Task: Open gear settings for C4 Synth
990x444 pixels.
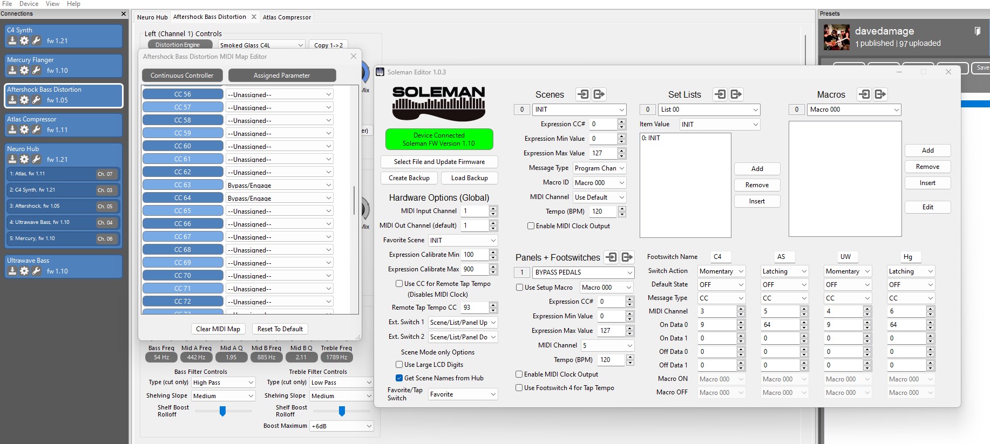Action: point(24,40)
